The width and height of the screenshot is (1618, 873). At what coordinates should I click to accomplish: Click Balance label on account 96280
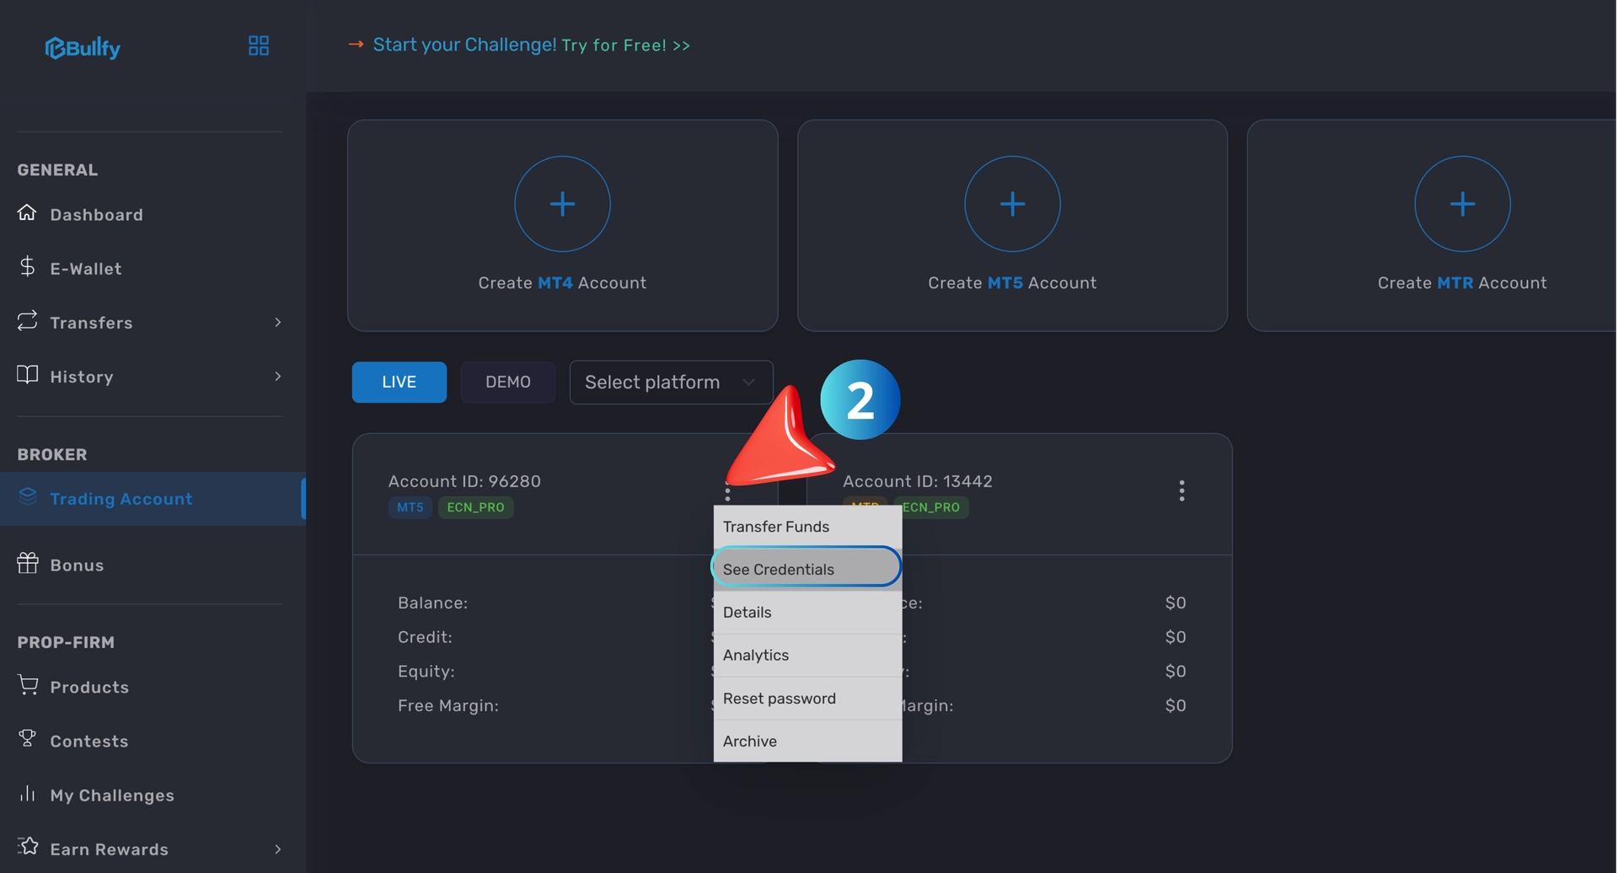(x=432, y=603)
